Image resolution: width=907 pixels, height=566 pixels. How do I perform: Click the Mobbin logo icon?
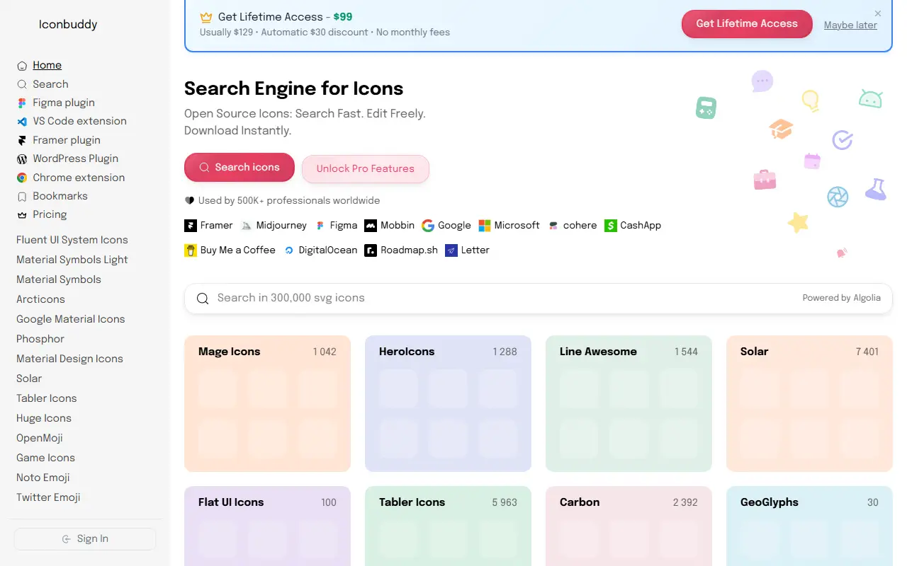371,226
